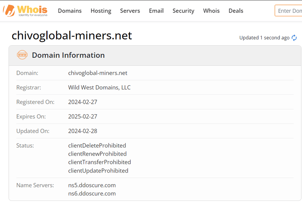
Task: Click the www globe icon beside Domain Information
Action: click(22, 55)
